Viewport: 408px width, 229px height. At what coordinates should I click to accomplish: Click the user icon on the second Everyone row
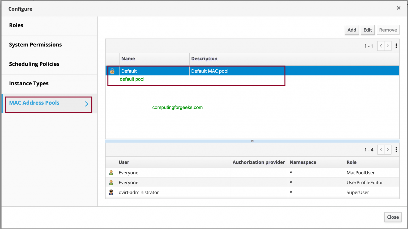[111, 182]
